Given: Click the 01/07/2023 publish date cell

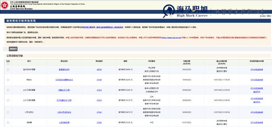Looking at the screenshot, I should [x=187, y=123].
